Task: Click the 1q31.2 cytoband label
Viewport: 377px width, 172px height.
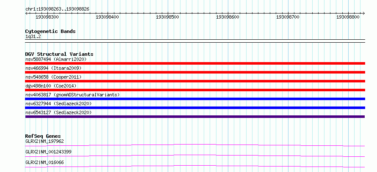Action: 33,37
